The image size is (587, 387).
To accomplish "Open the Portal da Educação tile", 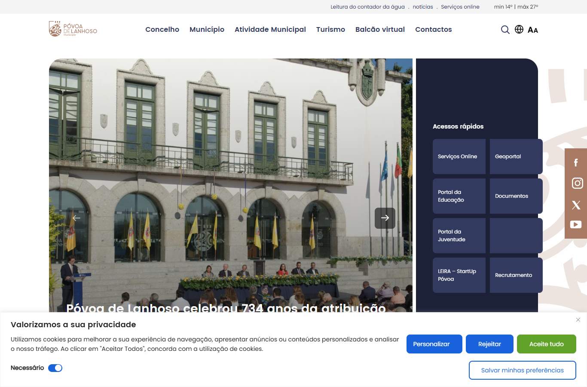I will pos(459,196).
